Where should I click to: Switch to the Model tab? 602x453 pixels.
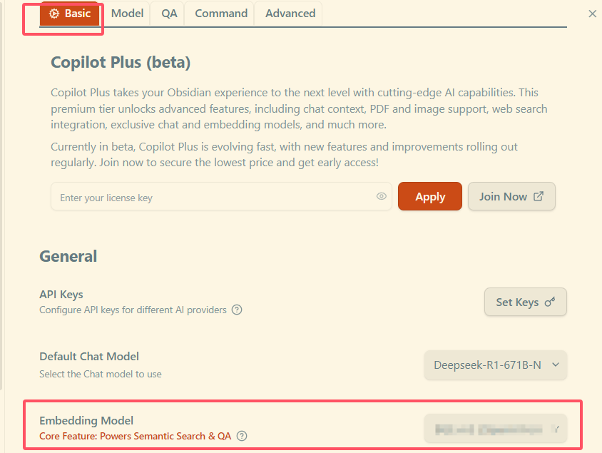[127, 14]
